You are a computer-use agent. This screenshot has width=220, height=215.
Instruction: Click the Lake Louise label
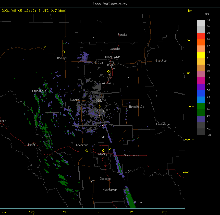pos(5,124)
